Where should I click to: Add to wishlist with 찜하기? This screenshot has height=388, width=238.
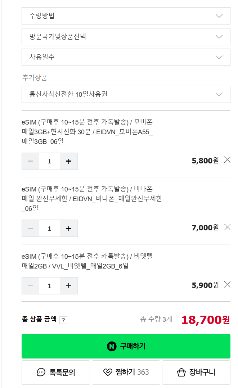point(126,372)
